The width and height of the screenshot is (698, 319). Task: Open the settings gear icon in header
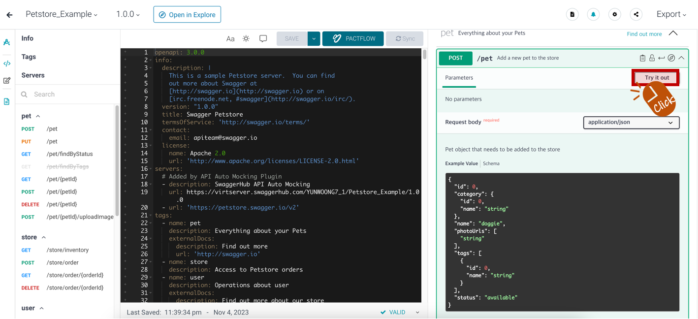pyautogui.click(x=615, y=14)
